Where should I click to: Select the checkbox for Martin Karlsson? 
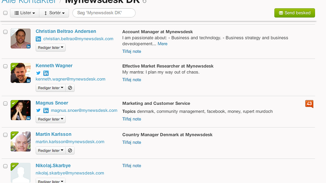coord(5,135)
